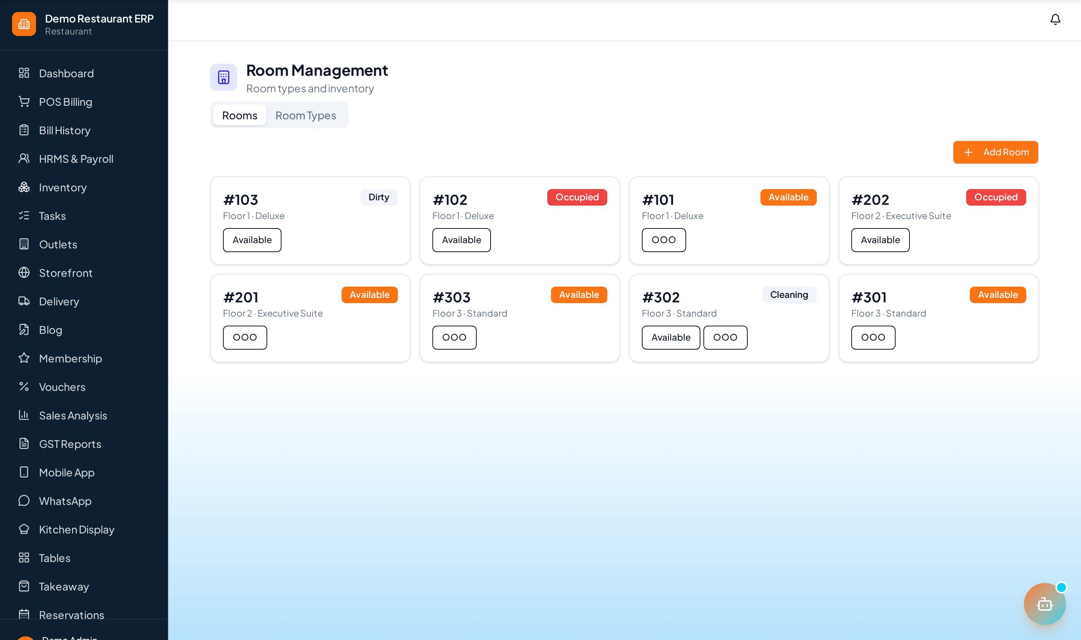Click the Sales Analysis bar chart icon

[x=24, y=415]
